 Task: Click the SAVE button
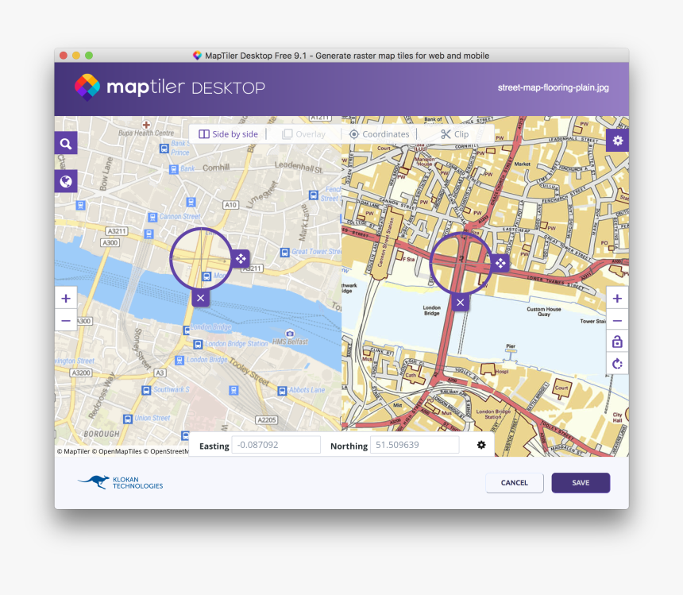point(581,483)
